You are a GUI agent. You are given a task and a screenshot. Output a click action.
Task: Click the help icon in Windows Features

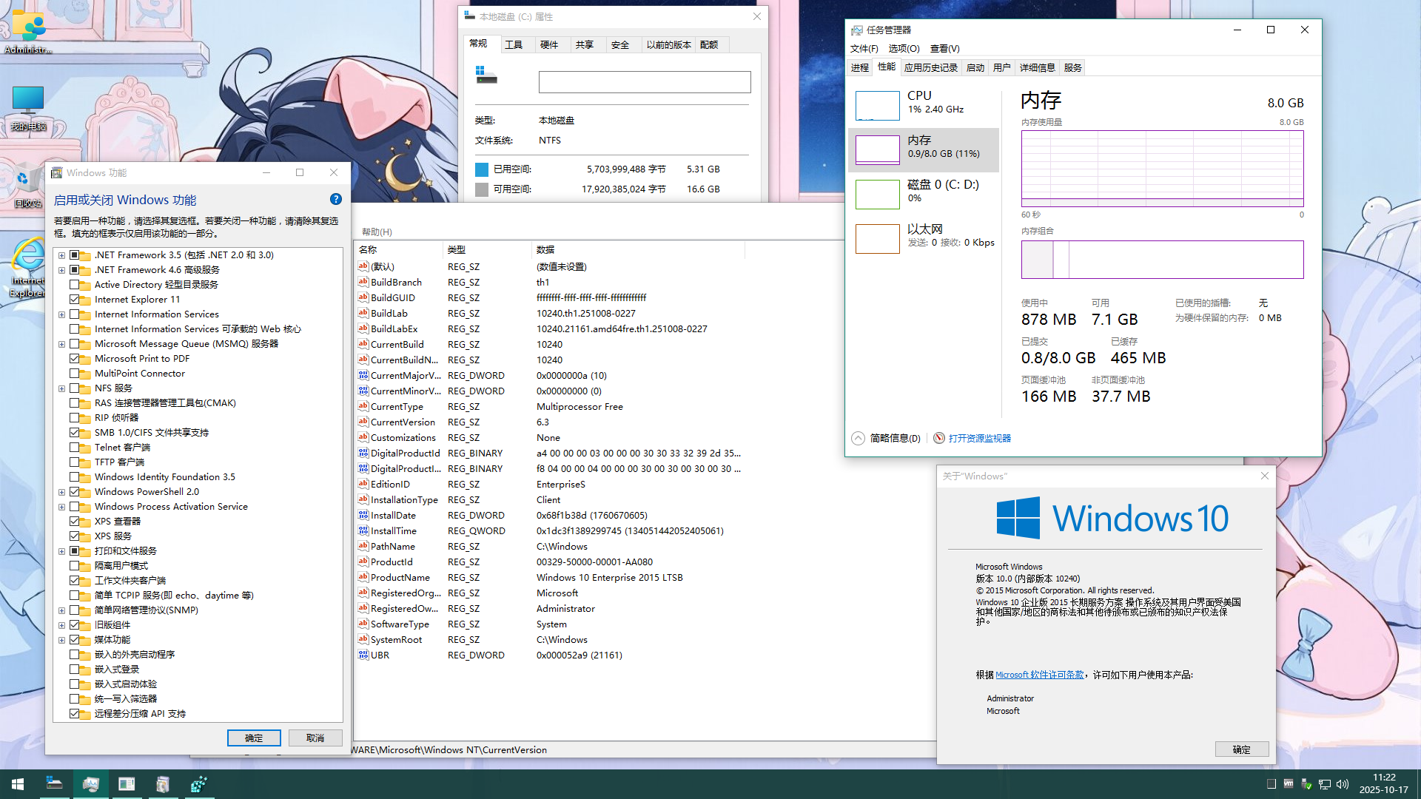pyautogui.click(x=335, y=199)
